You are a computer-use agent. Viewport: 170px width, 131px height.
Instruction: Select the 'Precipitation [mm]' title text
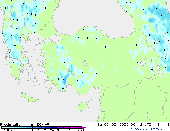17,125
